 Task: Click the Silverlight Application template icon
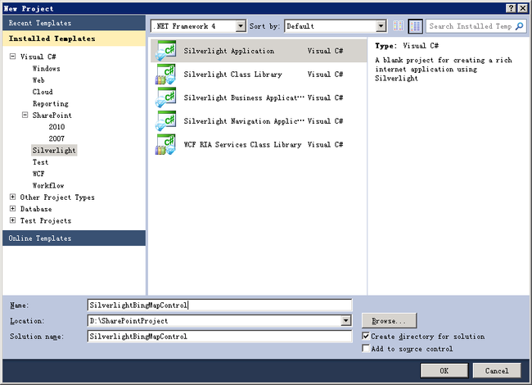(165, 51)
